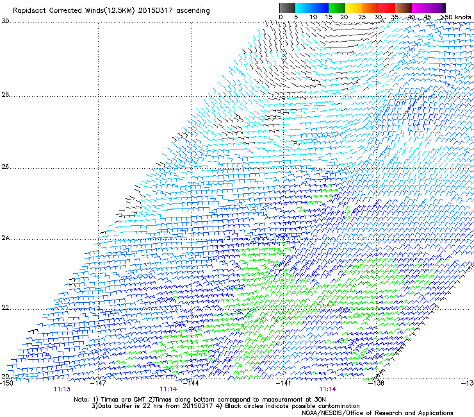Screen dimensions: 474x417
Task: Click the note line '3)Data buffer is 22 hrs'
Action: 225,406
